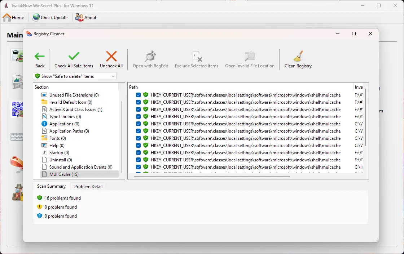This screenshot has width=404, height=254.
Task: Select the Type Libraries section icon
Action: (x=44, y=117)
